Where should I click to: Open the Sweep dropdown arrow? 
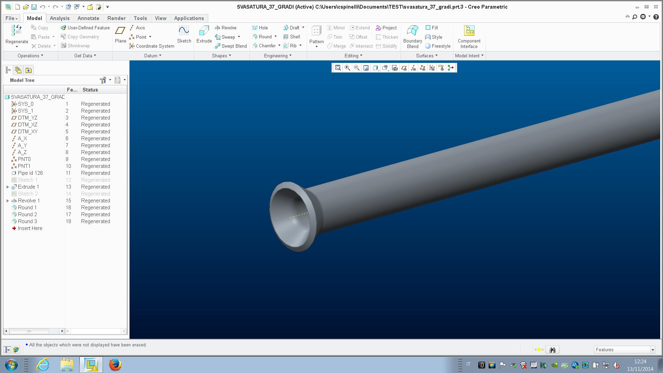click(239, 37)
